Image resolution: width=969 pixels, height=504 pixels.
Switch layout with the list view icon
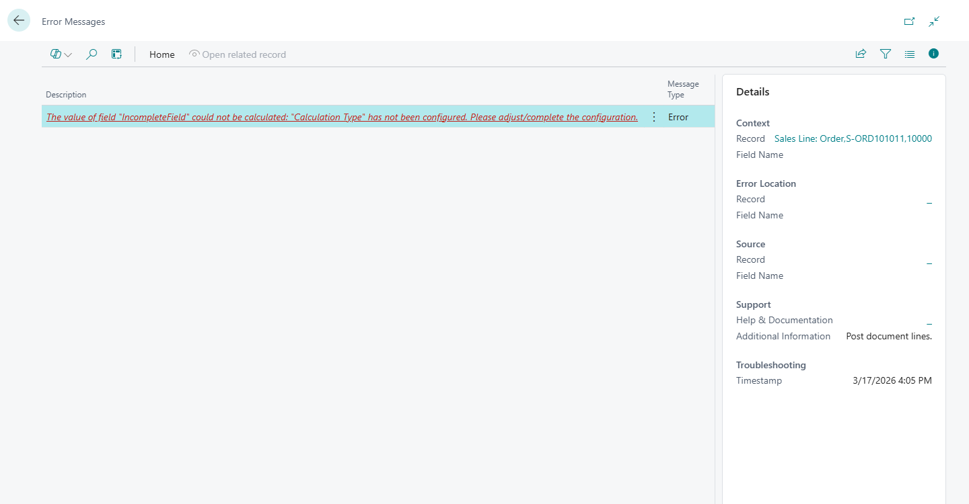tap(910, 54)
